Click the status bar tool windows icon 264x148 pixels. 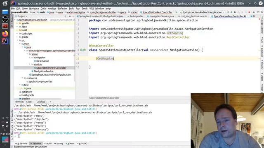[x=12, y=146]
